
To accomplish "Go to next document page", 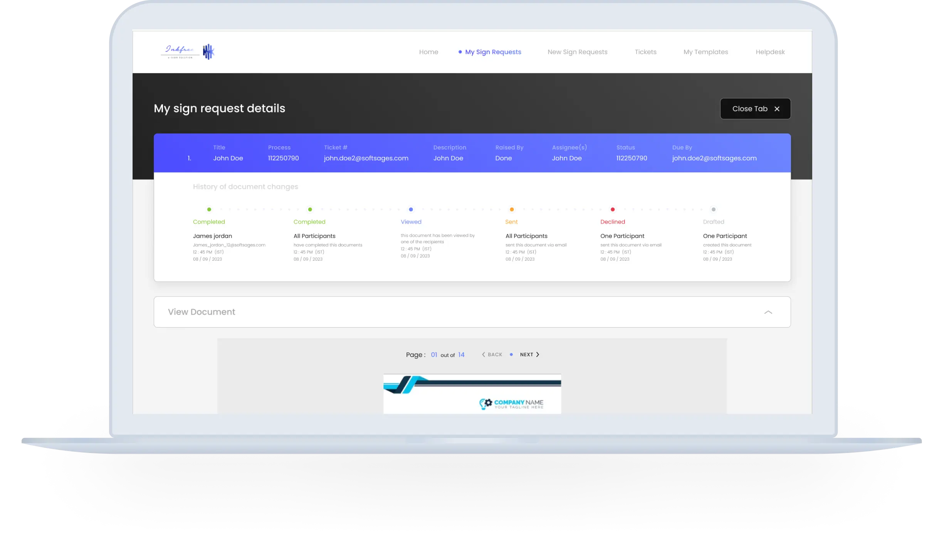I will coord(529,355).
